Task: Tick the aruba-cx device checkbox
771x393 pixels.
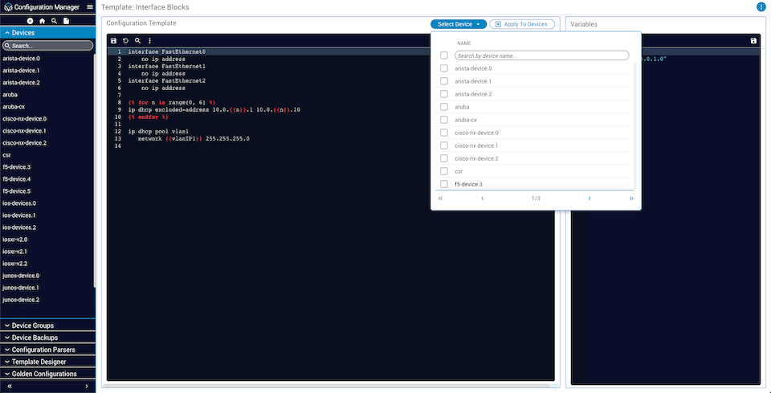Action: click(444, 120)
